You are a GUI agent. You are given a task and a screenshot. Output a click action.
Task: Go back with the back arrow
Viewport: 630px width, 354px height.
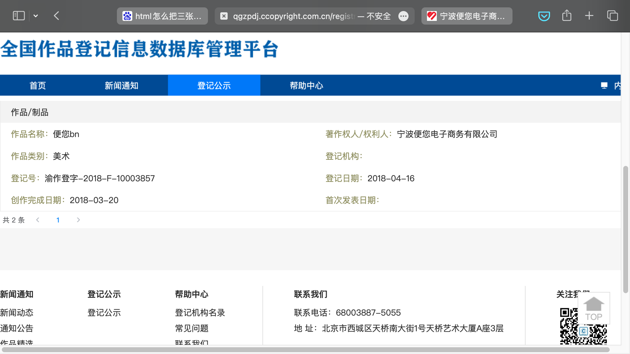[56, 16]
